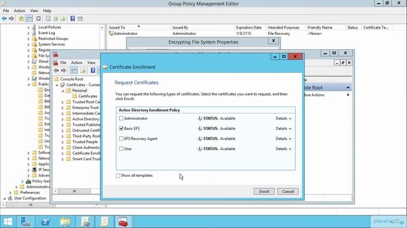The width and height of the screenshot is (407, 228).
Task: Expand Details for the User template
Action: point(284,149)
